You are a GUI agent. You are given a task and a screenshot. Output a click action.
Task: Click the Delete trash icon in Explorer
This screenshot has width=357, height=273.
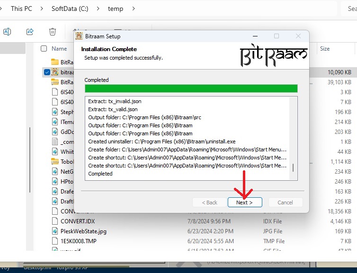click(53, 32)
